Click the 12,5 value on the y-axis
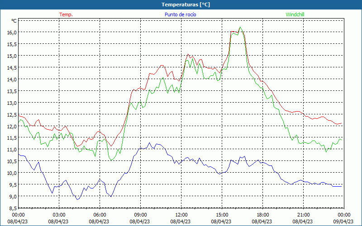362x226 pixels. coord(12,114)
